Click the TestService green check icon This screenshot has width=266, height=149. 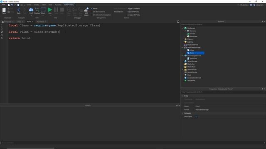pos(185,81)
